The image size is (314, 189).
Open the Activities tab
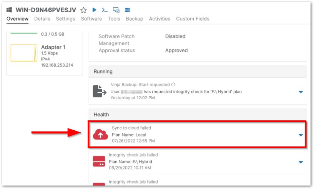(159, 19)
